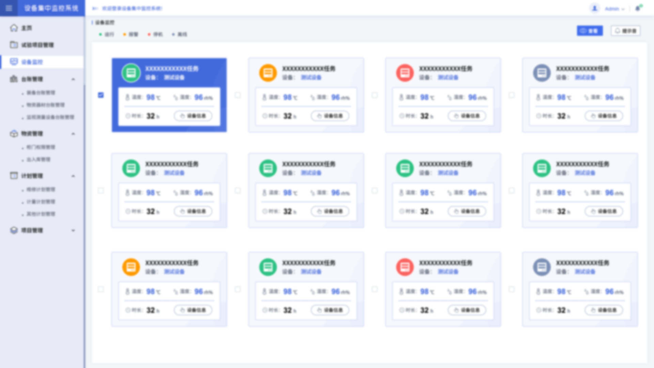This screenshot has height=368, width=654.
Task: Click the folder icon of 试验项目管理
Action: click(14, 45)
